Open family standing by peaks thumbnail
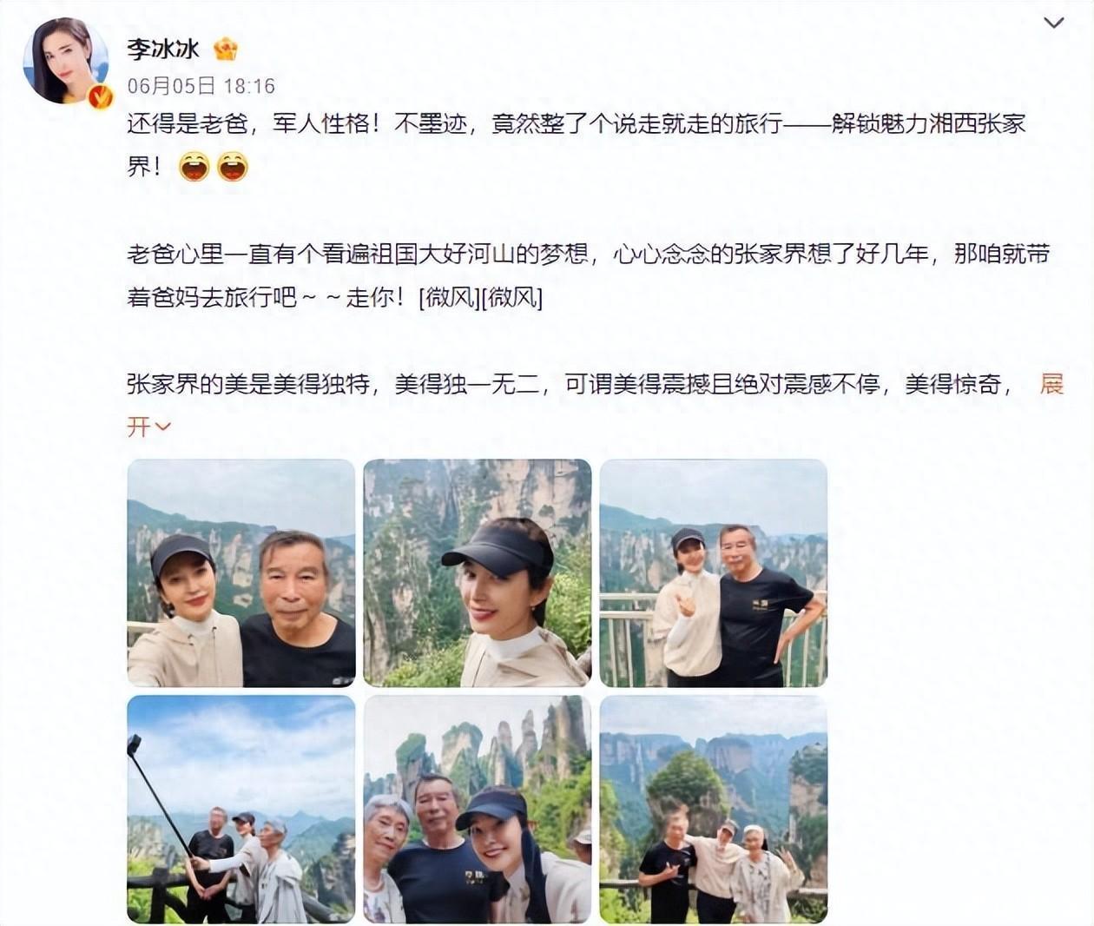Viewport: 1094px width, 926px height. tap(714, 809)
